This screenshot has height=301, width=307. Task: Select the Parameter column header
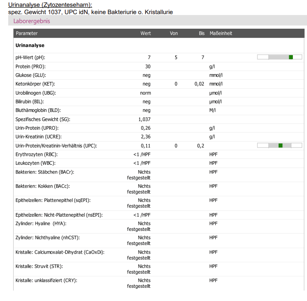click(x=26, y=33)
